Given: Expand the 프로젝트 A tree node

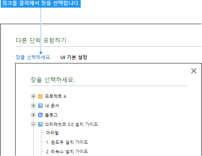Looking at the screenshot, I should coord(33,96).
